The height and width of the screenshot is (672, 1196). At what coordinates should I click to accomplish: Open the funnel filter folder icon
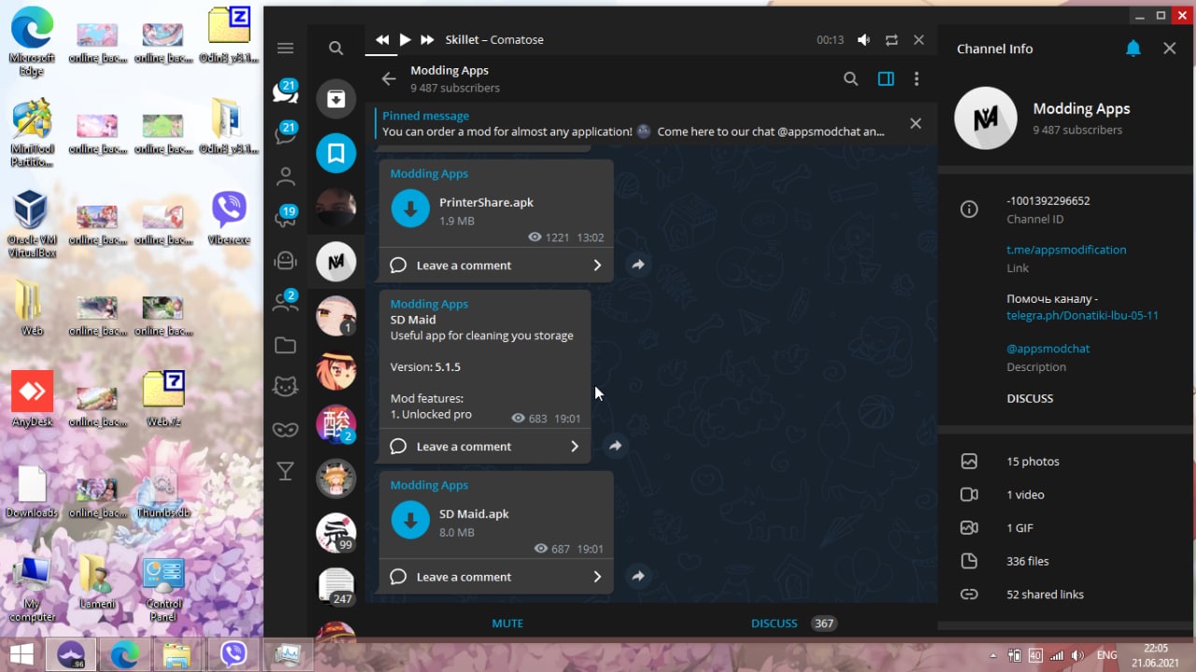[286, 472]
